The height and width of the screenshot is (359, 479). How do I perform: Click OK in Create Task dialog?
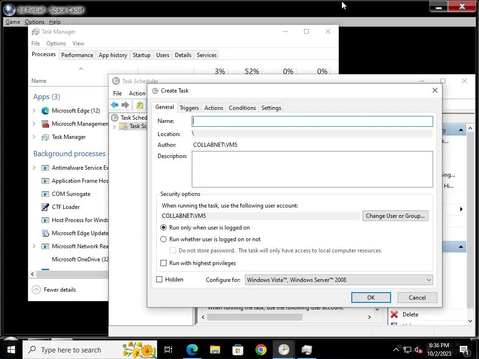click(371, 298)
